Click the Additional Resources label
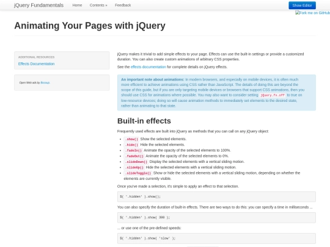Image resolution: width=330 pixels, height=247 pixels. point(36,57)
